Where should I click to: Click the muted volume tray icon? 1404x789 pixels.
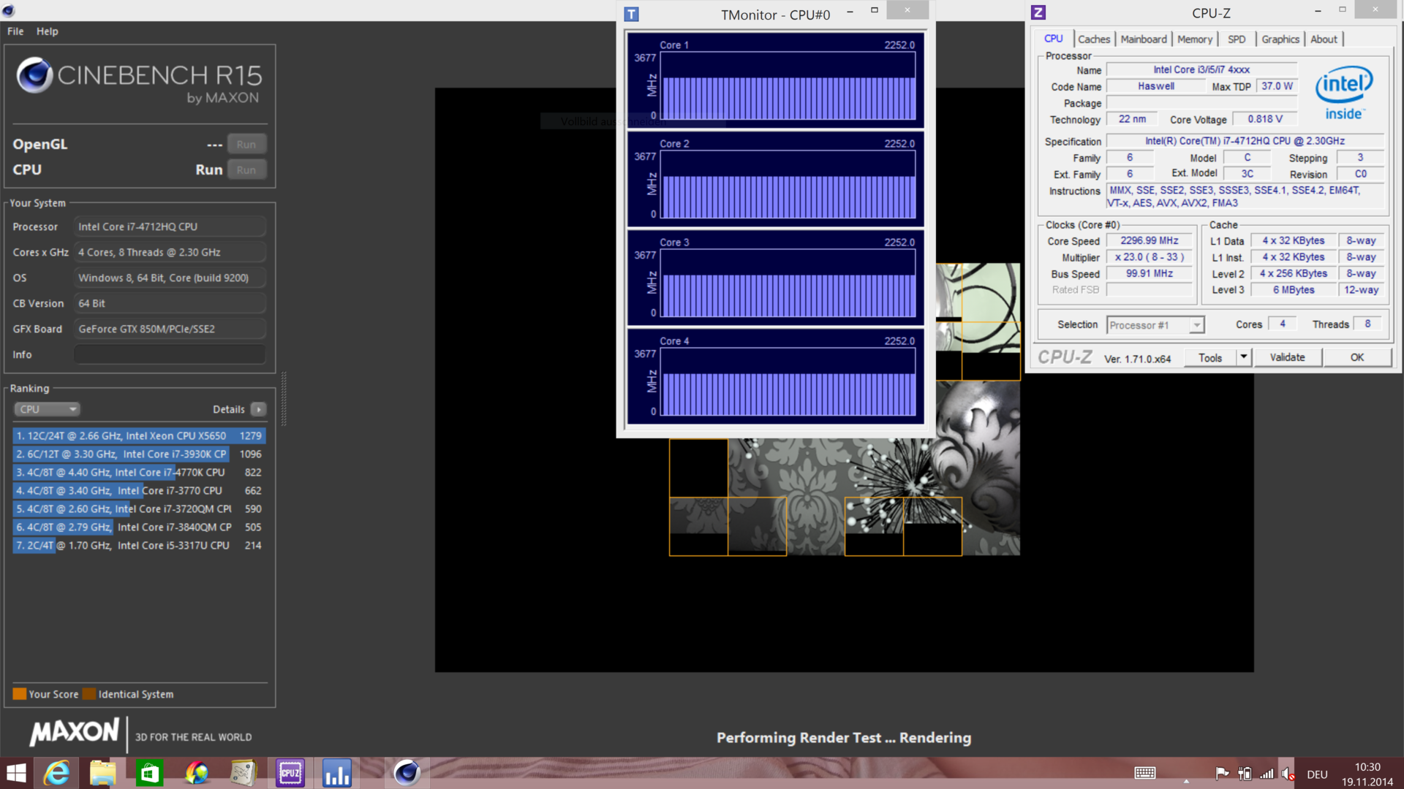coord(1288,774)
